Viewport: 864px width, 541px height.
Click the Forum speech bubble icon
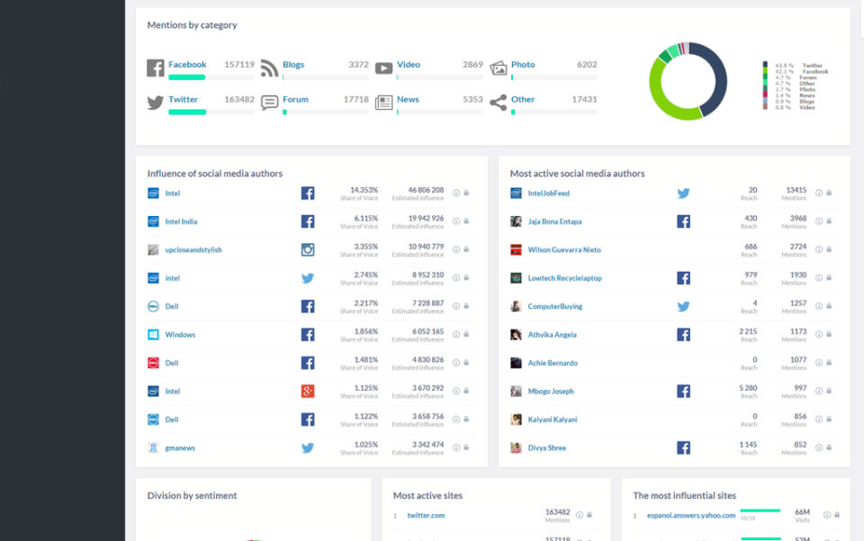click(269, 103)
